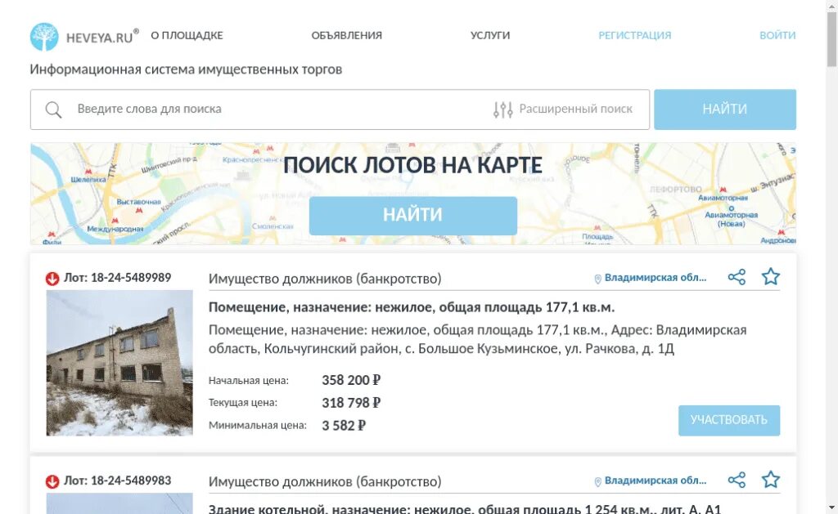
Task: Open the photo thumbnail of lot 18-24-5489983
Action: point(119,503)
